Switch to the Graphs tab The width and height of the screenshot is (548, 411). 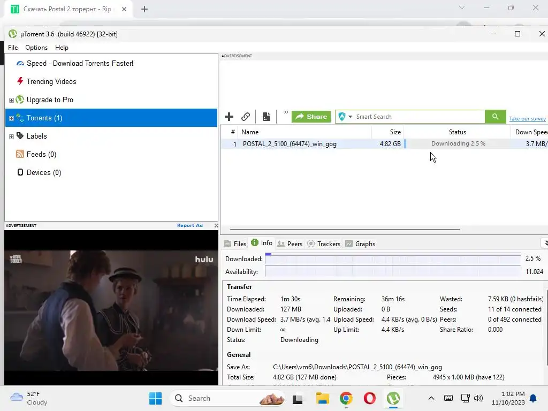pos(360,243)
